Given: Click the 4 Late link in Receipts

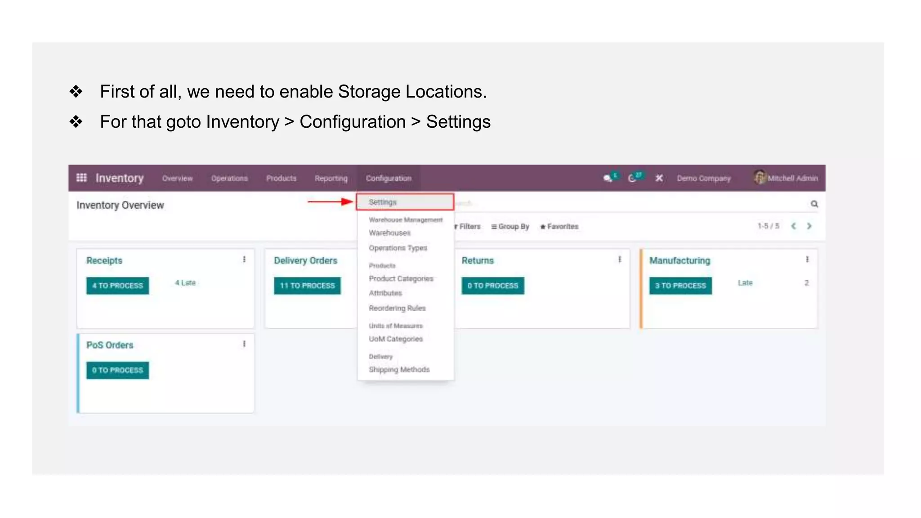Looking at the screenshot, I should (x=185, y=283).
